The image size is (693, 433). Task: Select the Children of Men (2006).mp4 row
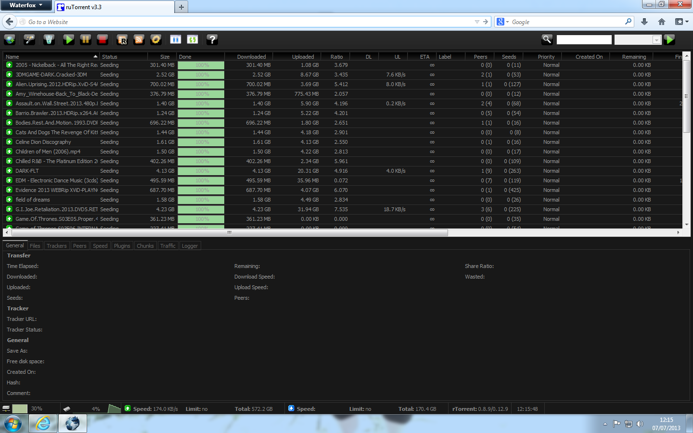coord(343,152)
